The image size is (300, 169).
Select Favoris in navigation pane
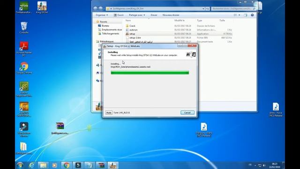(104, 22)
